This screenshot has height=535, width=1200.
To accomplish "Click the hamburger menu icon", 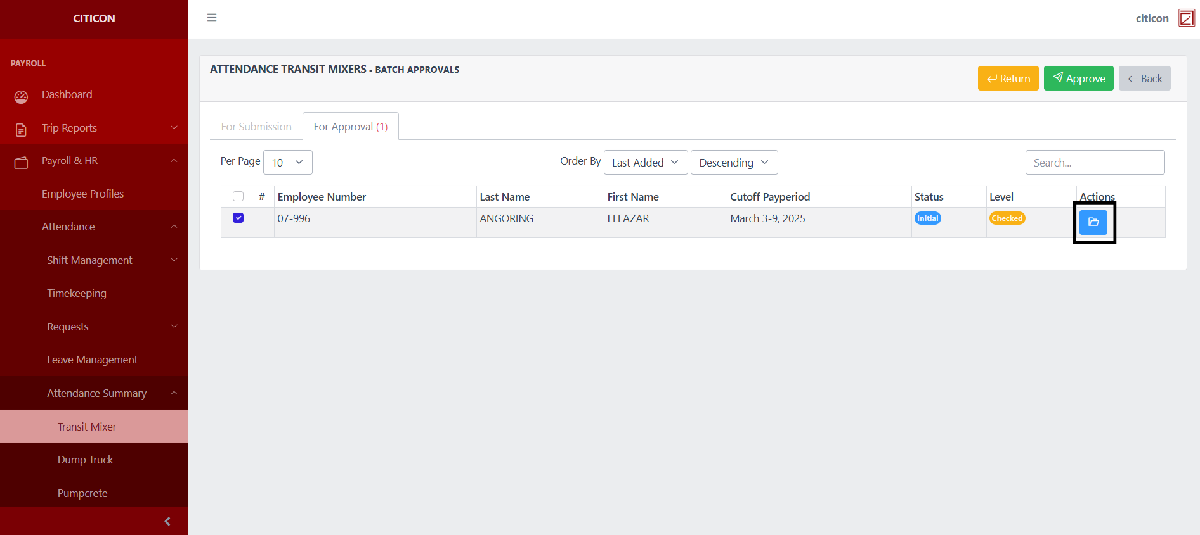I will point(212,18).
